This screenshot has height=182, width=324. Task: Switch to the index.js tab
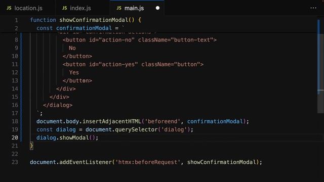[80, 8]
